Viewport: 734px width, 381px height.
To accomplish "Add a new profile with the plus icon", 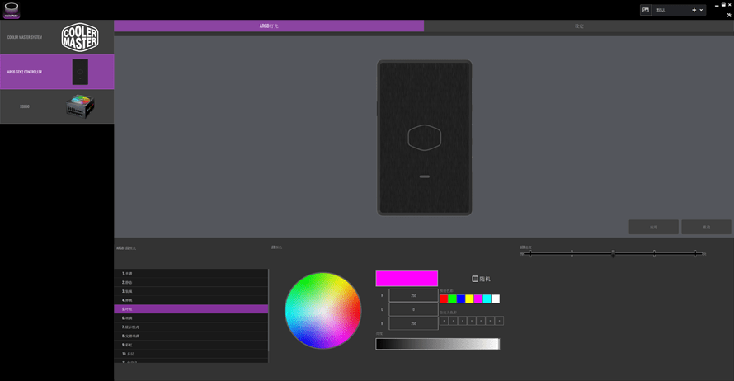I will pos(694,10).
